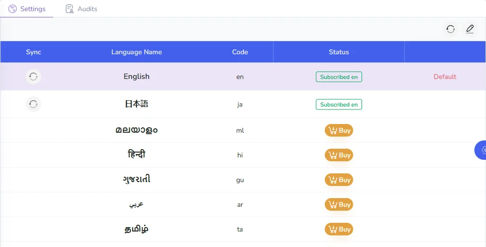The width and height of the screenshot is (486, 247).
Task: Select the Tamil language name in the ta row
Action: 137,229
